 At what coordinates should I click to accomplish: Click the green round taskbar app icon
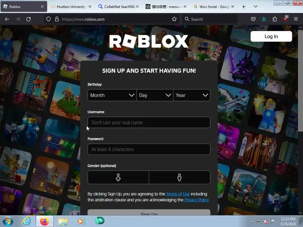pyautogui.click(x=100, y=221)
